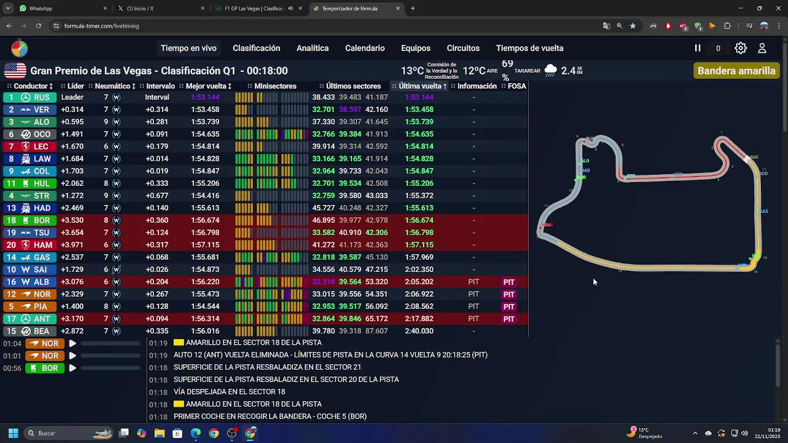This screenshot has height=443, width=788.
Task: Click the address bar formula-timer.com/livetiming
Action: point(102,26)
